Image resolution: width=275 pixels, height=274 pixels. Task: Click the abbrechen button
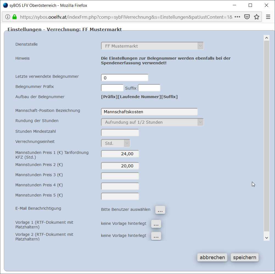212,258
